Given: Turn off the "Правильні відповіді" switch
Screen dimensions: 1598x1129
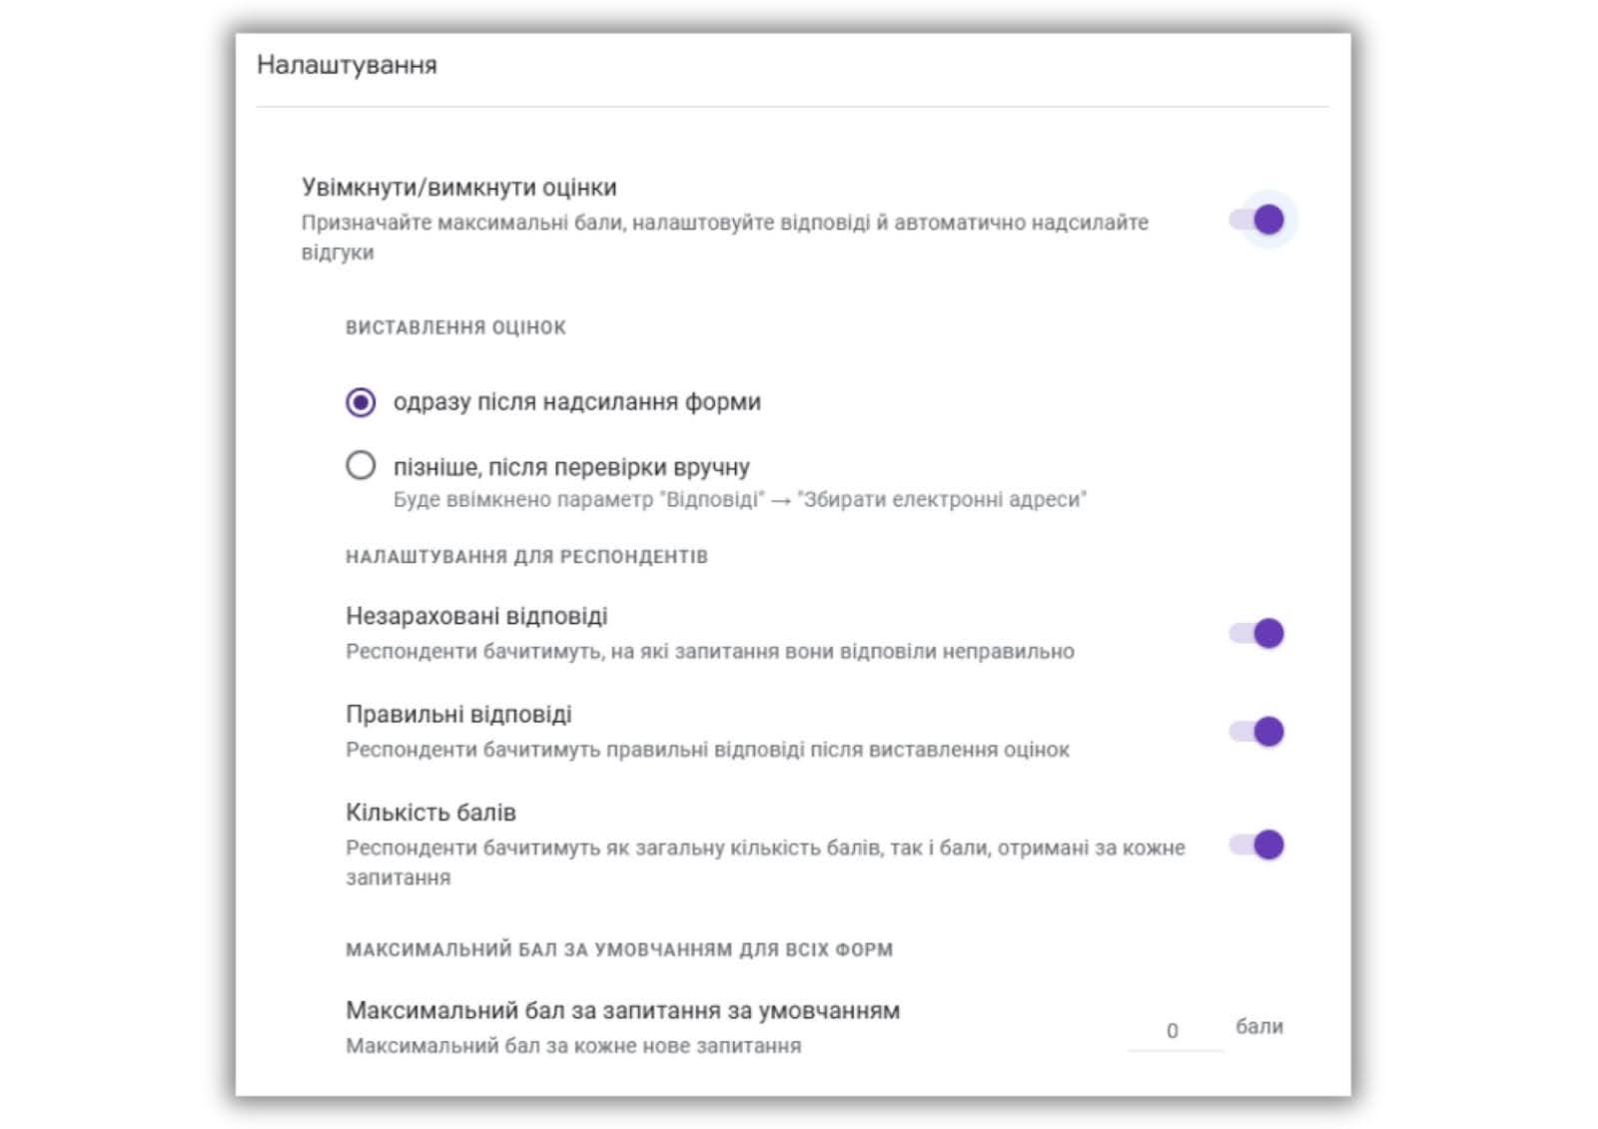Looking at the screenshot, I should [1258, 732].
